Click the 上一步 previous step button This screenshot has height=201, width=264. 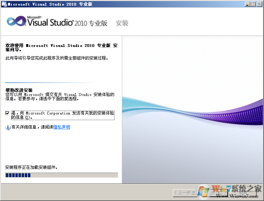(185, 193)
